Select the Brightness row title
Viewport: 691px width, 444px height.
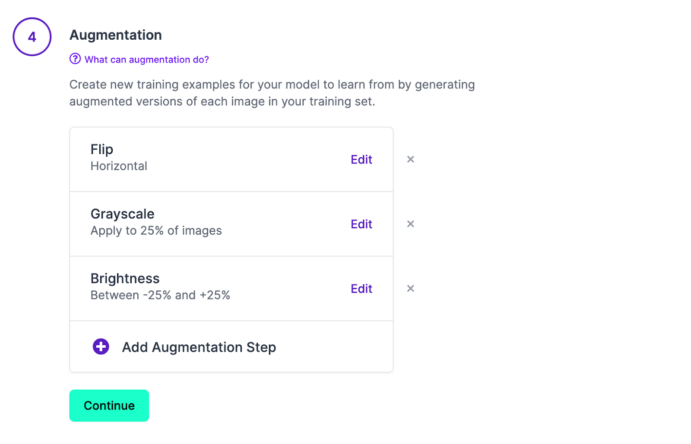coord(125,279)
